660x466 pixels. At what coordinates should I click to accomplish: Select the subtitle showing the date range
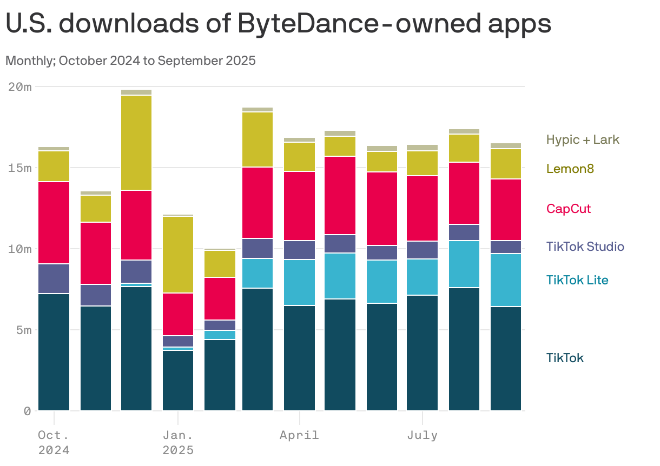point(130,61)
